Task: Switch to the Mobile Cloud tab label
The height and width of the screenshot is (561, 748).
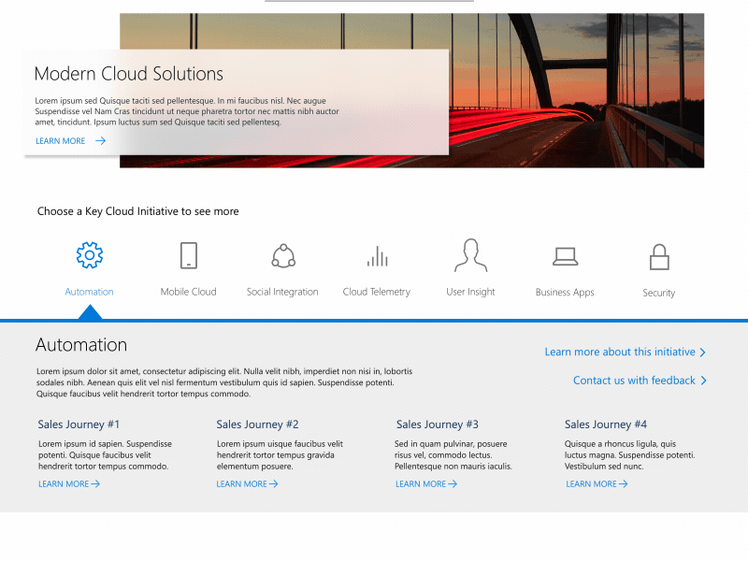Action: pos(188,292)
